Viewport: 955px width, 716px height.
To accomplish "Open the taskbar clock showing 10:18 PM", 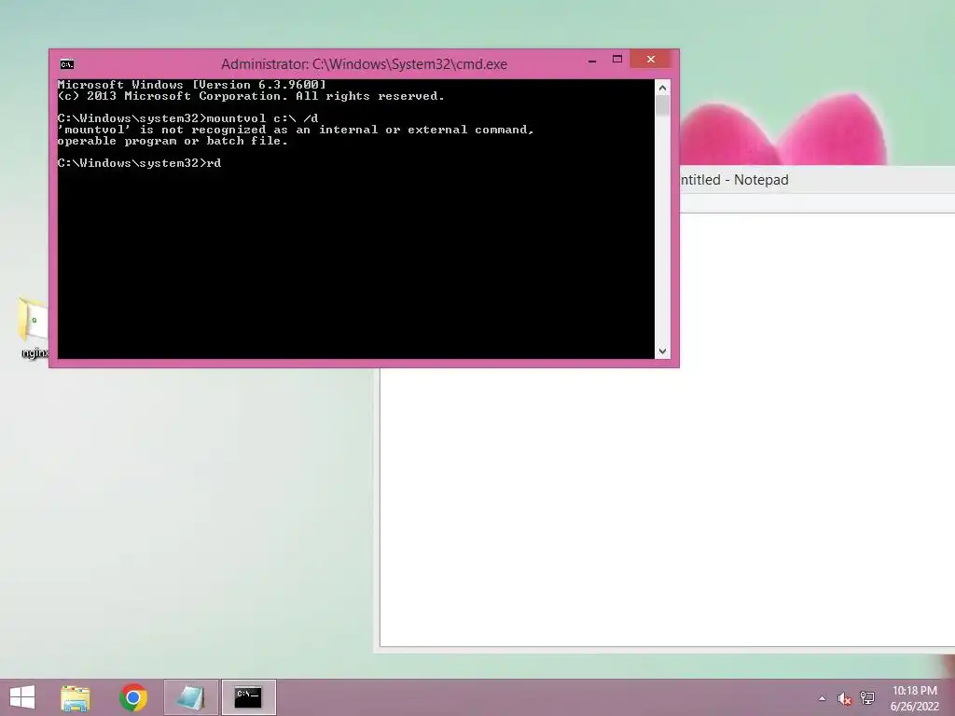I will (x=914, y=698).
